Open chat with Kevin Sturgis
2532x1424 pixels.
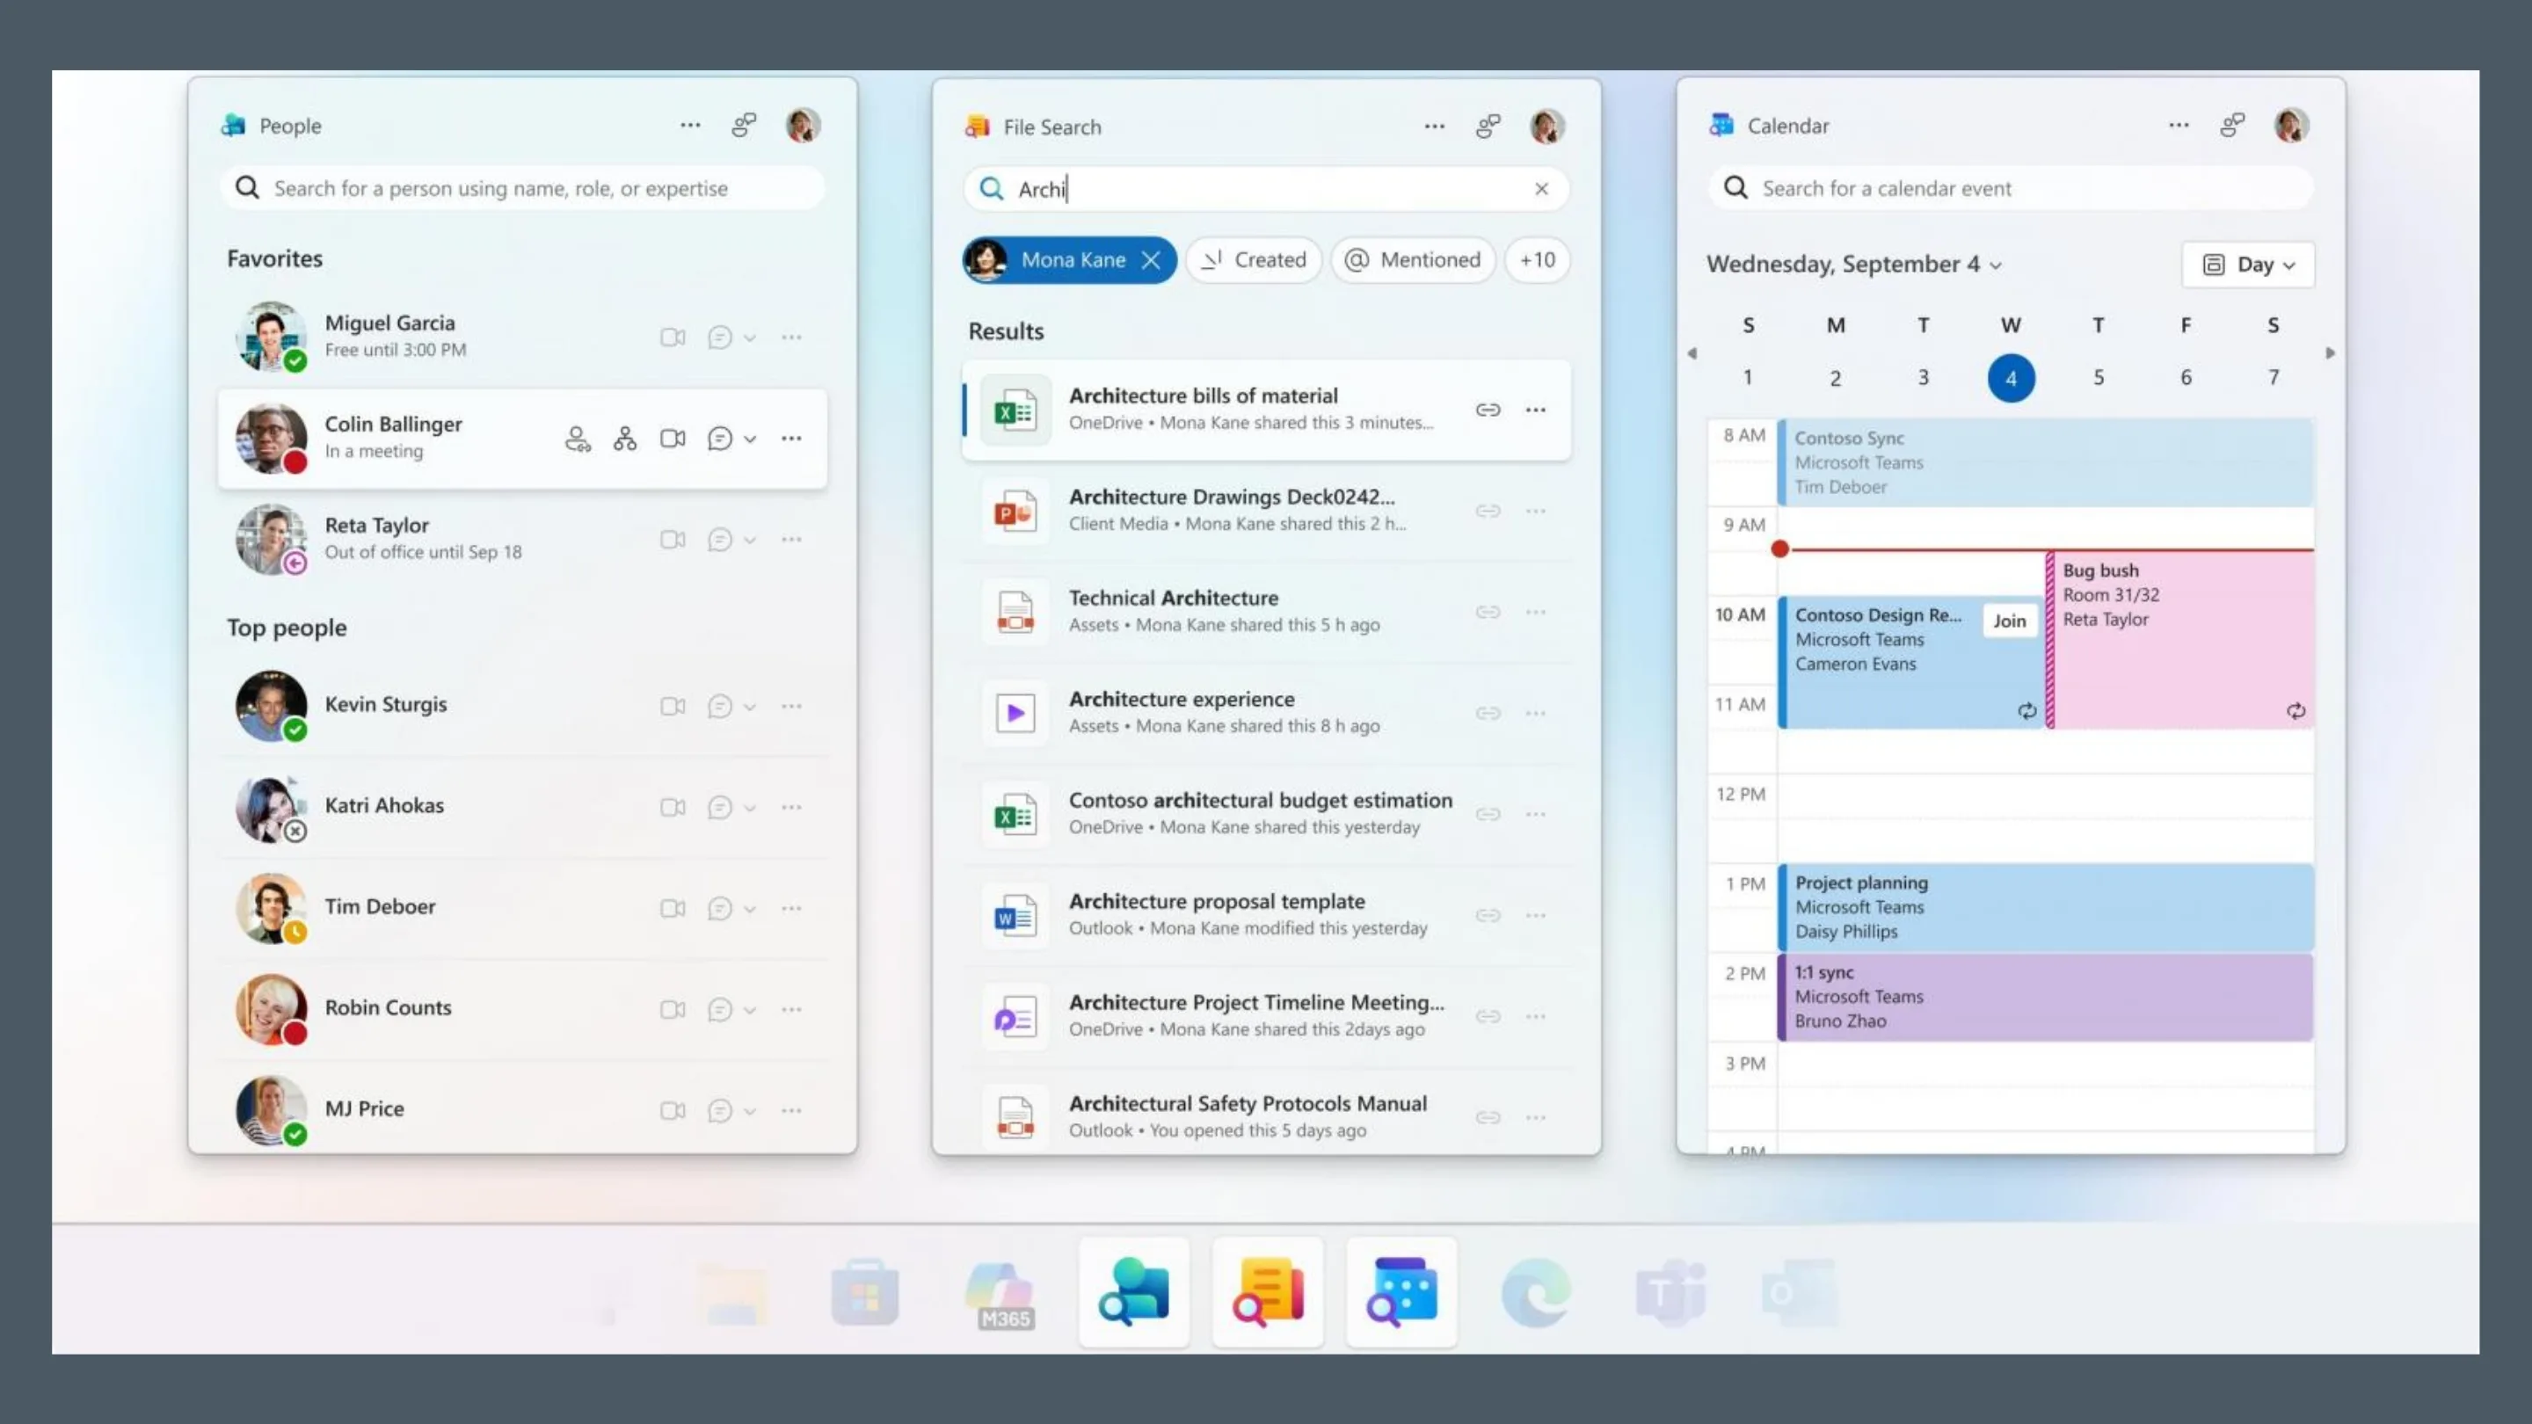click(719, 707)
